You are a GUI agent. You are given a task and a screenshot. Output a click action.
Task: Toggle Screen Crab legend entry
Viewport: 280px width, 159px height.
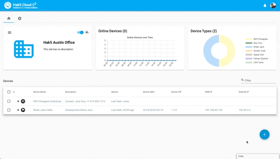[x=255, y=51]
